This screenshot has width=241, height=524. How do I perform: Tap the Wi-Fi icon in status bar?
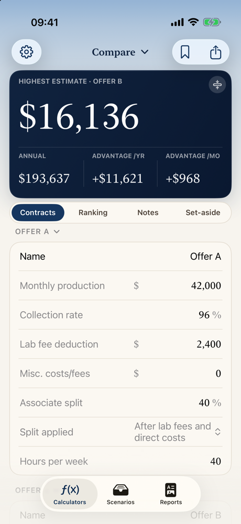[x=193, y=23]
